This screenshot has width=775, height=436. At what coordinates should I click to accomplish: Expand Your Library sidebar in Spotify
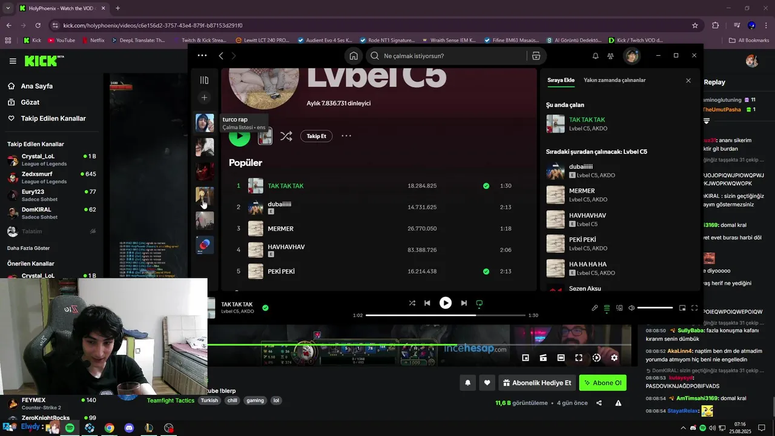click(x=204, y=80)
